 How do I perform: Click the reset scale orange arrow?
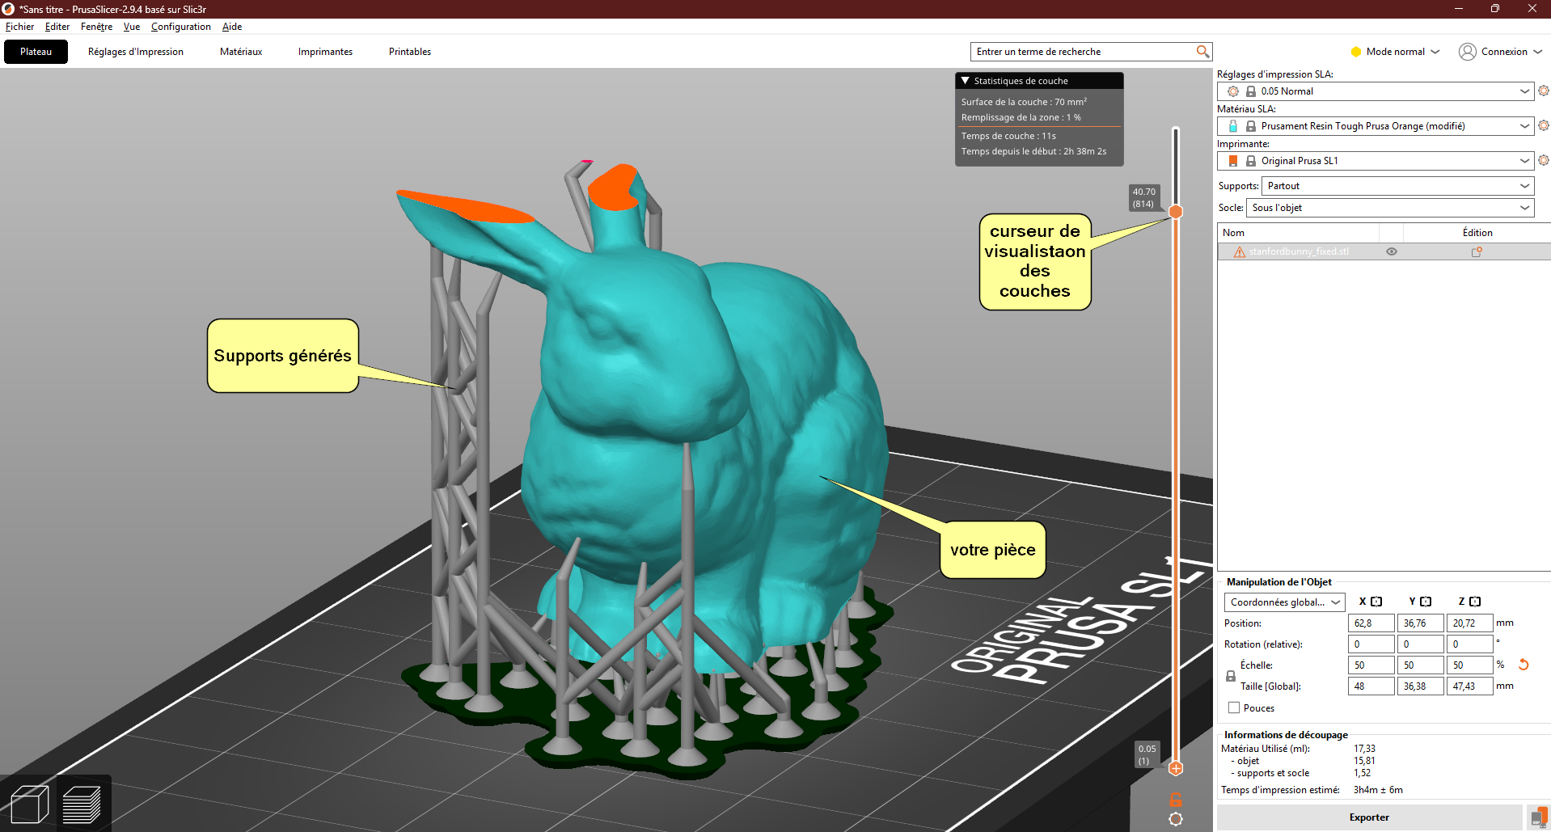(1524, 665)
